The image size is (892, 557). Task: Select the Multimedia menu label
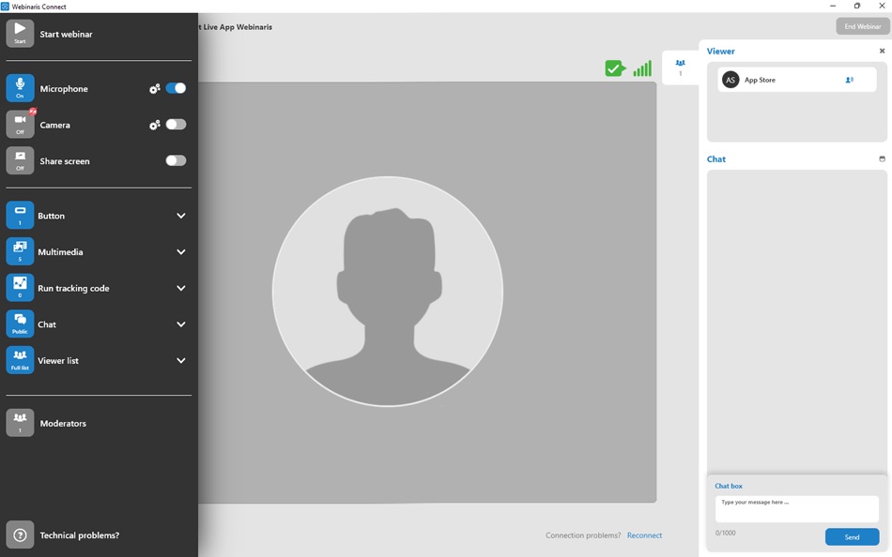(60, 252)
